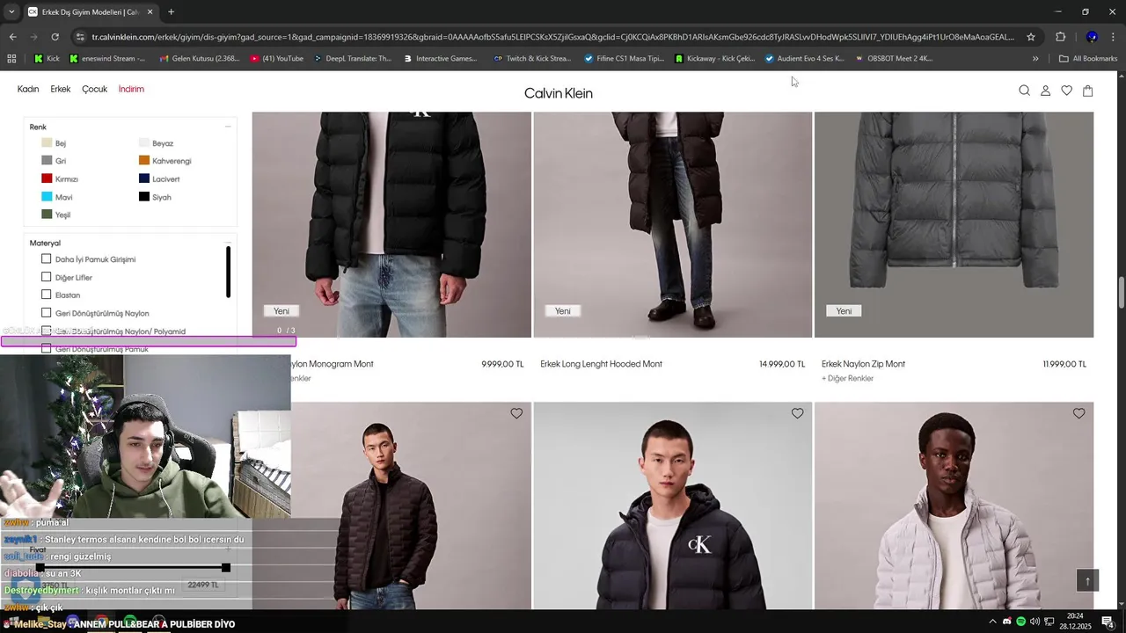Tick the Geri Dönüştürülmüş Naylon checkbox
This screenshot has height=633, width=1126.
(47, 313)
